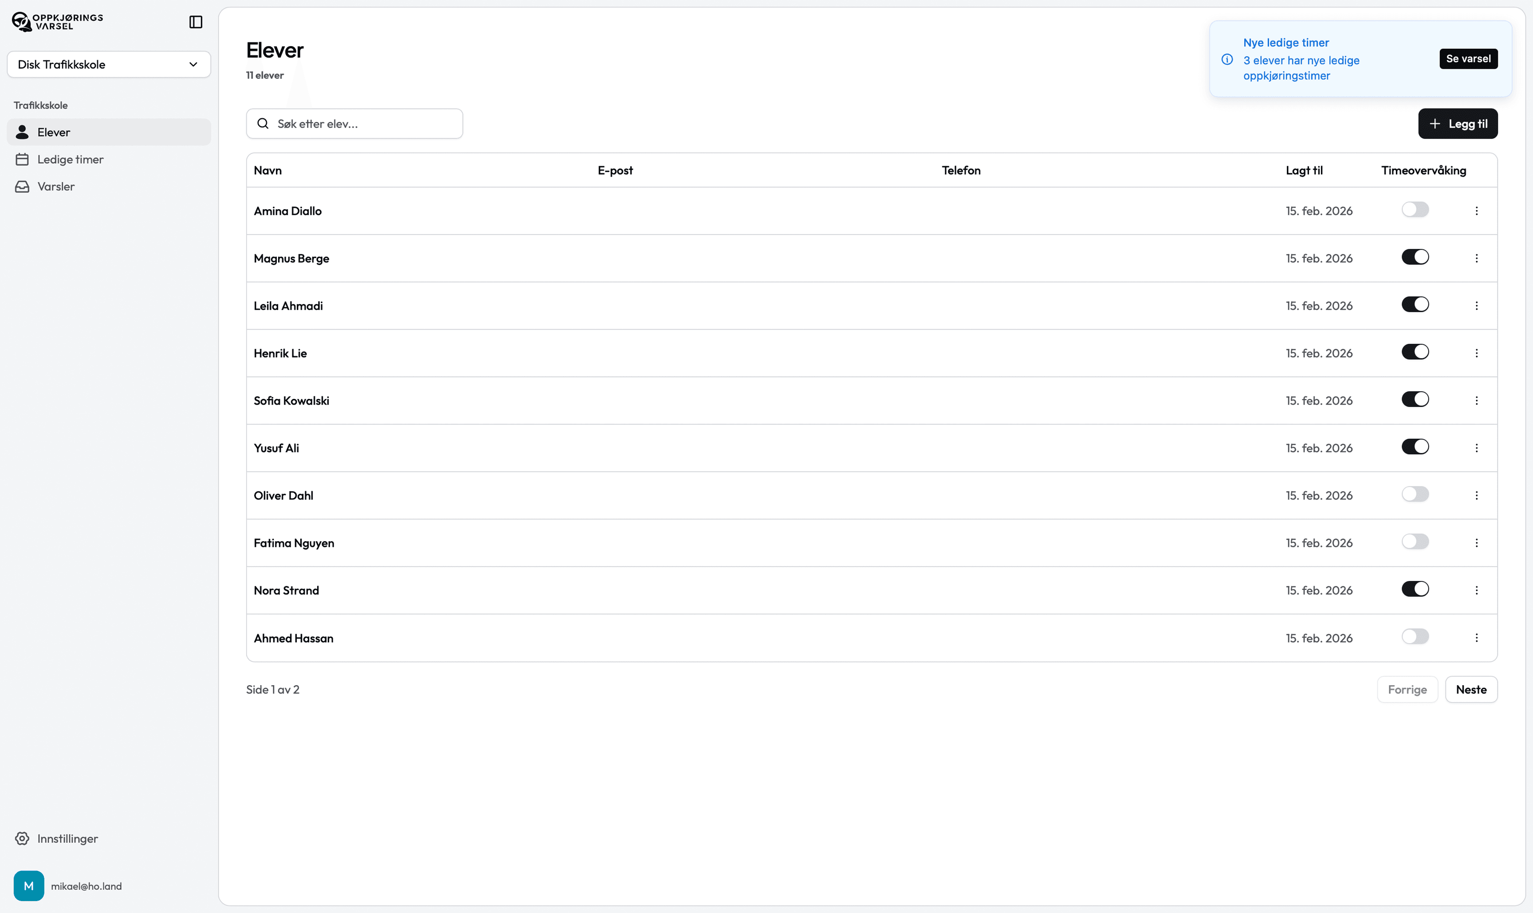The image size is (1533, 913).
Task: Turn on monitoring for Fatima Nguyen
Action: [1415, 542]
